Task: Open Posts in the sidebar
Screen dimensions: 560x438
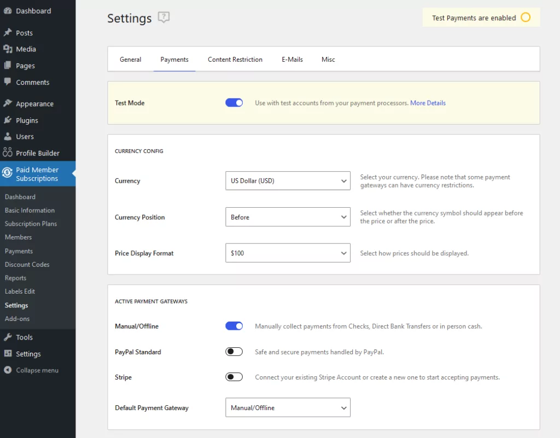Action: [24, 33]
